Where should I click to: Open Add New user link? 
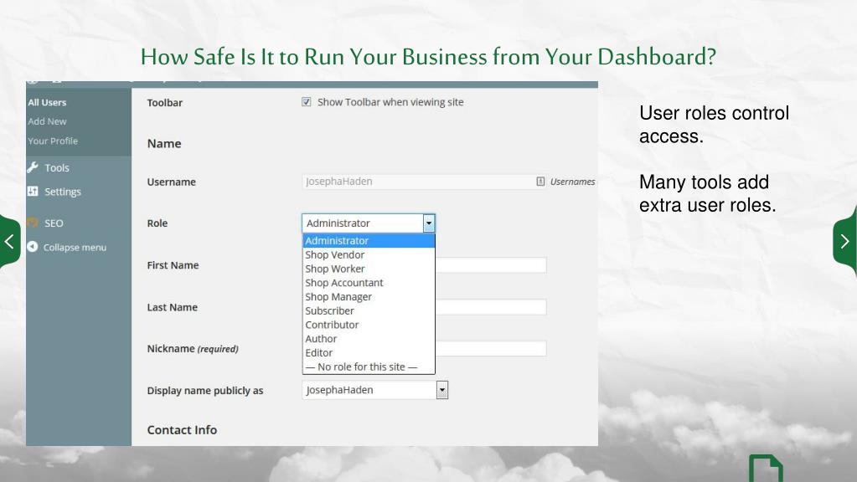(x=47, y=121)
